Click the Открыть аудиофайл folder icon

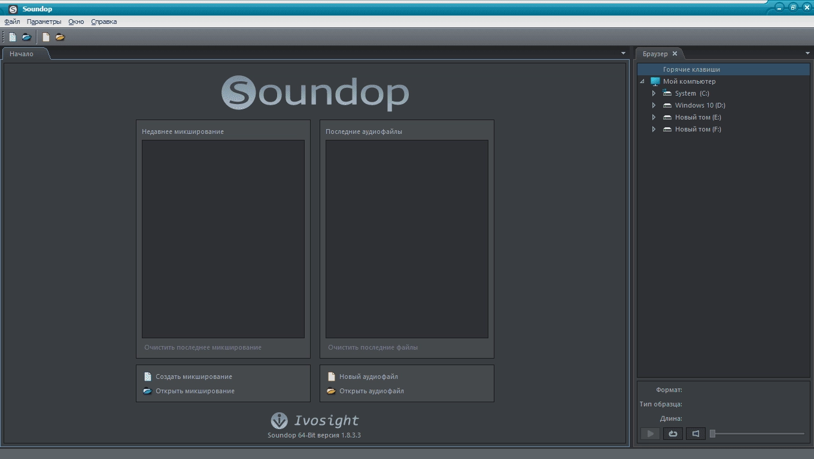point(332,391)
